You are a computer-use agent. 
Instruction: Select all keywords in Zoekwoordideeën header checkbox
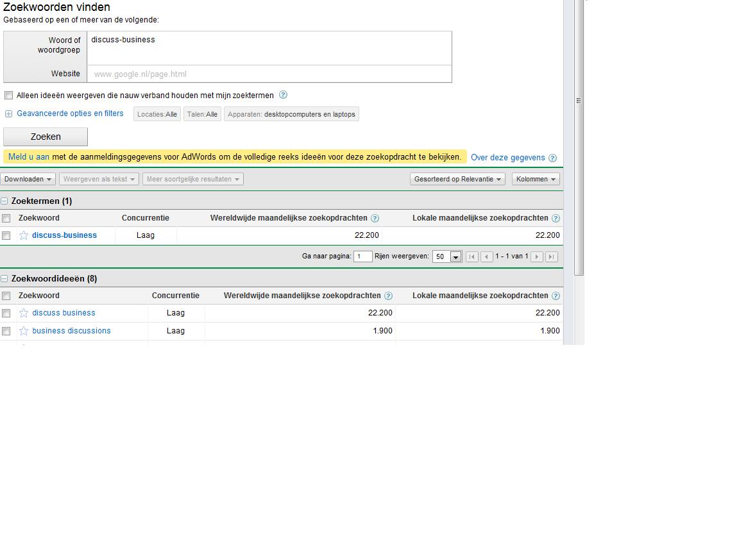point(6,296)
